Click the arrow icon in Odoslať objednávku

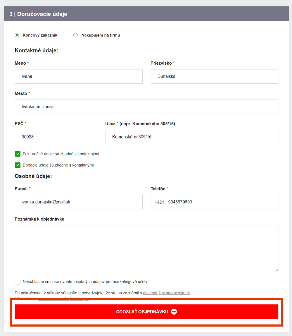point(174,312)
